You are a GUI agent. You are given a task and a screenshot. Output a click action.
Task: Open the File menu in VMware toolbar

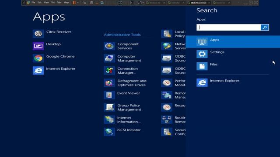(33, 3)
